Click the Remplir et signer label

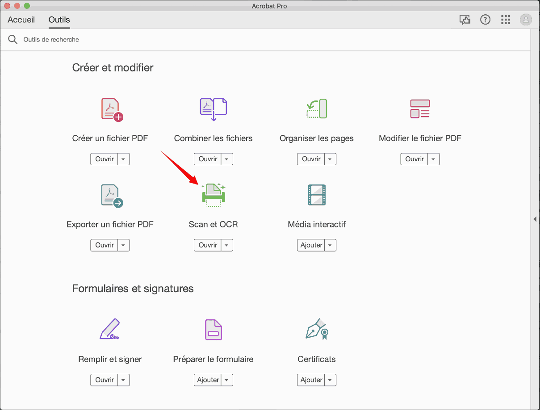110,360
